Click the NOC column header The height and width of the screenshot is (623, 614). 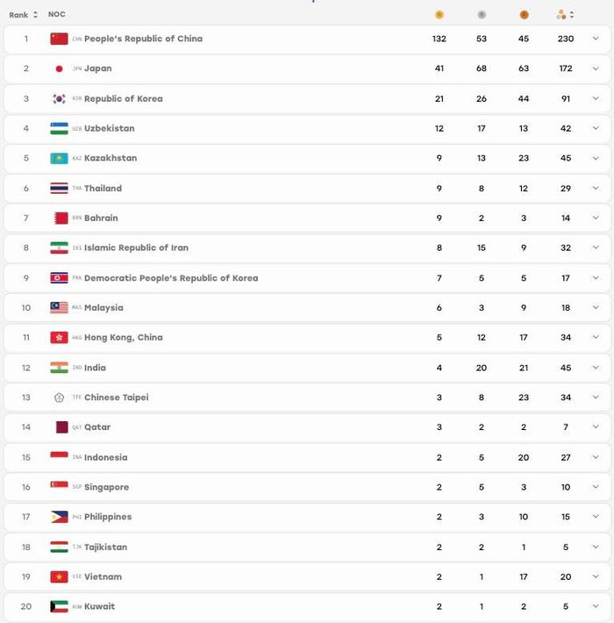pos(57,14)
